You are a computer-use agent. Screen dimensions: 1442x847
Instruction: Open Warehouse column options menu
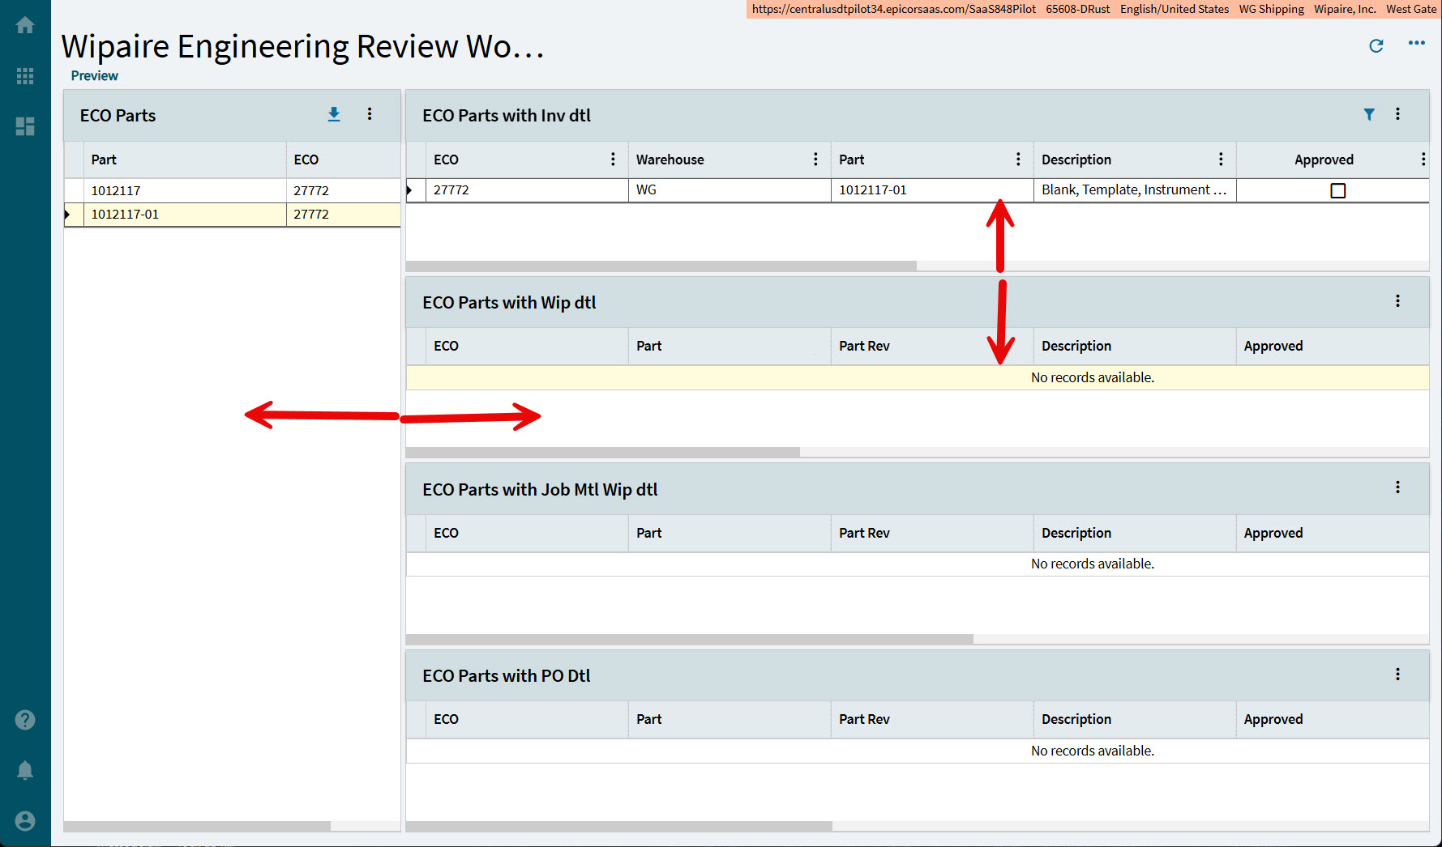[x=815, y=160]
